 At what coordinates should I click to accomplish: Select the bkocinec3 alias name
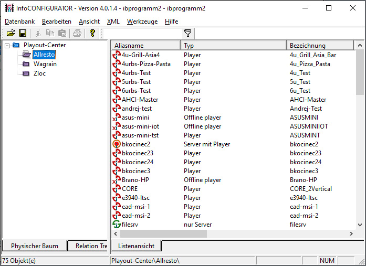136,171
